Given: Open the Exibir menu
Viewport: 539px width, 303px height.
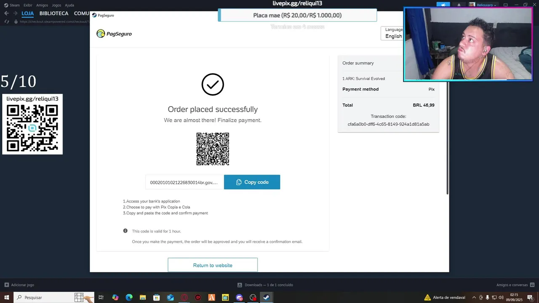Looking at the screenshot, I should (x=28, y=5).
